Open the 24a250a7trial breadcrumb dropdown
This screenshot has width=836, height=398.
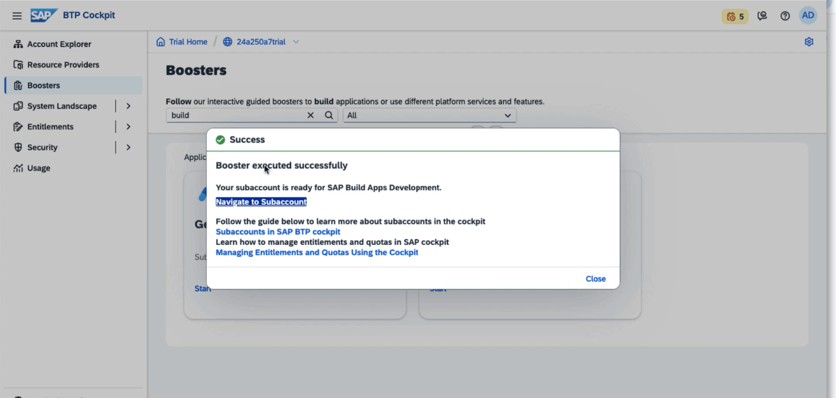point(296,42)
